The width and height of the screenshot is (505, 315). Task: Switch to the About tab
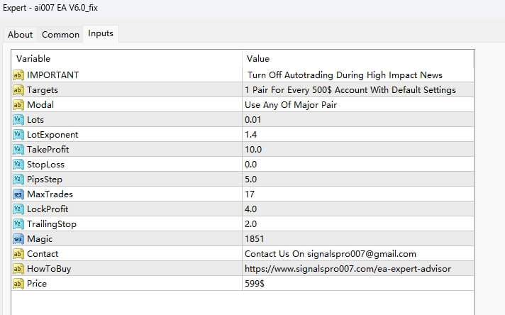[21, 35]
